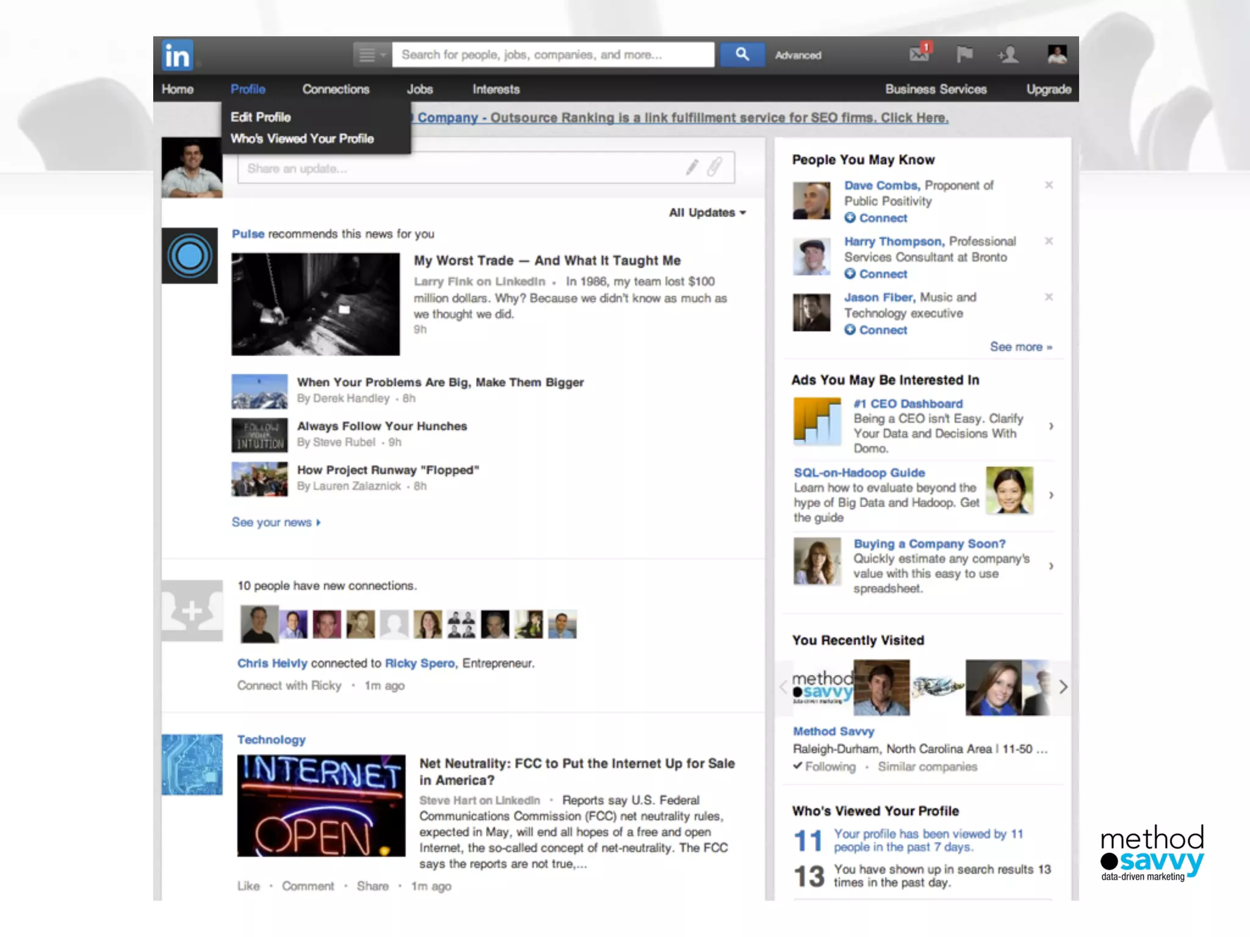Open the Pulse link
The image size is (1250, 937).
(x=248, y=234)
